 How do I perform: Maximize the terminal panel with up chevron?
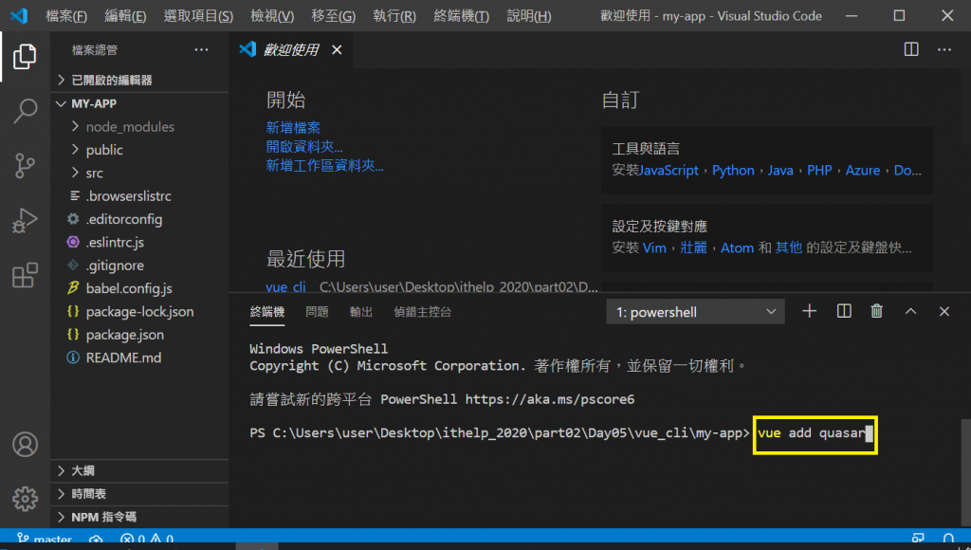(x=910, y=311)
